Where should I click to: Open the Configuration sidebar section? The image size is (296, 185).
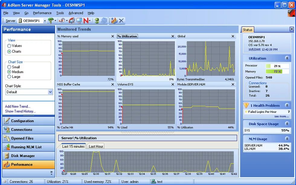click(28, 121)
